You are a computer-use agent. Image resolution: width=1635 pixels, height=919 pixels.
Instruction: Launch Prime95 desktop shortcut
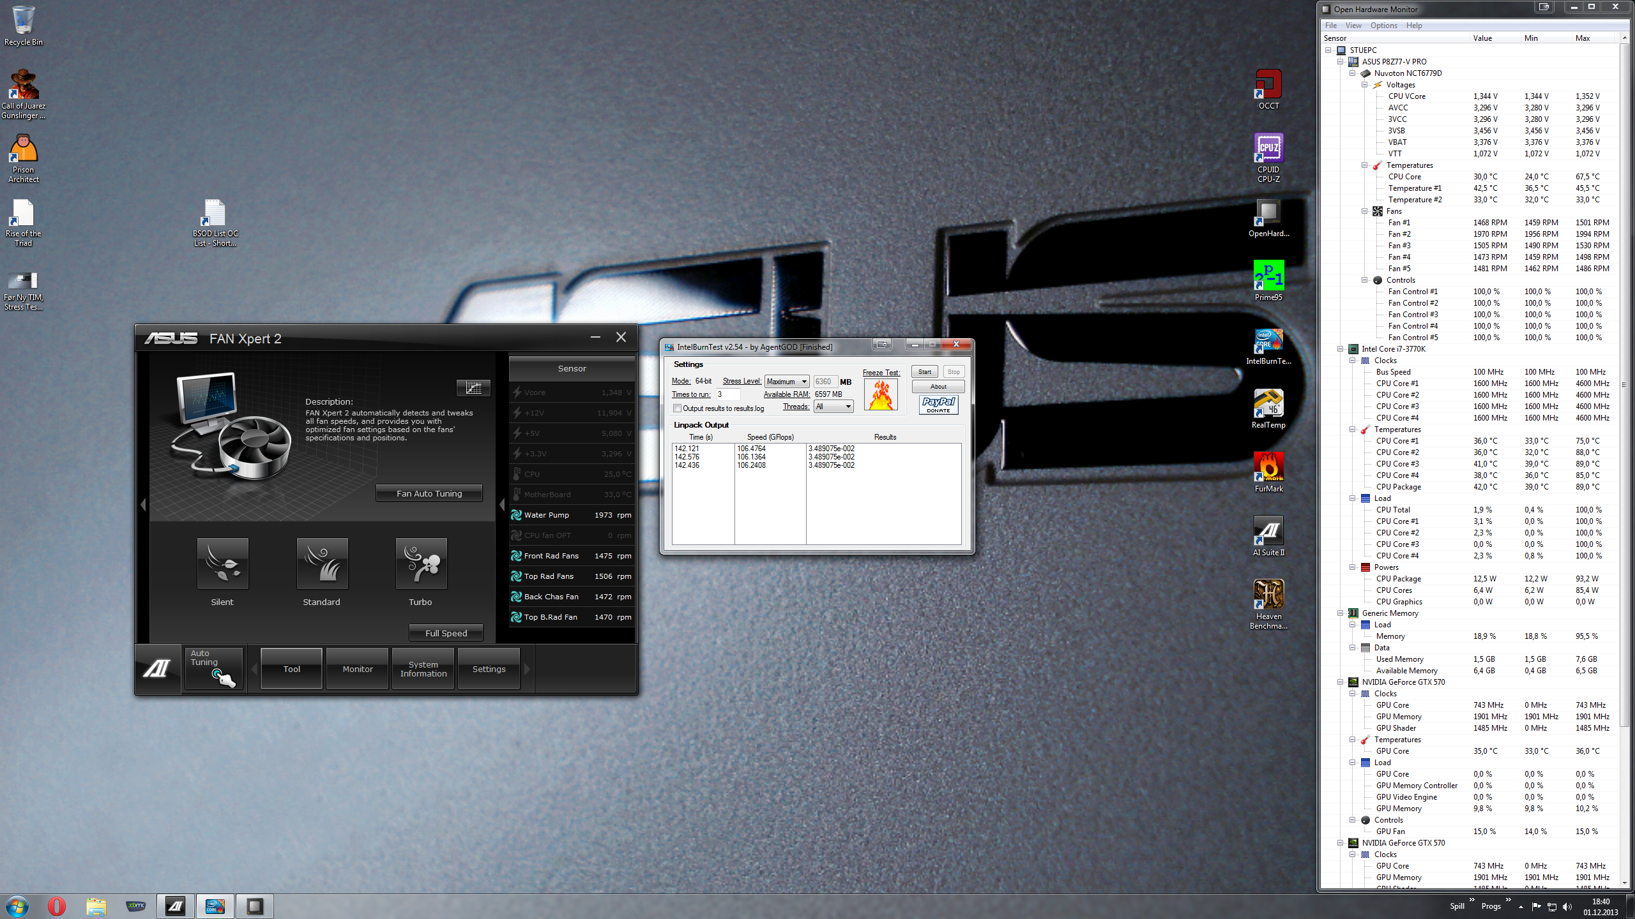pos(1268,281)
